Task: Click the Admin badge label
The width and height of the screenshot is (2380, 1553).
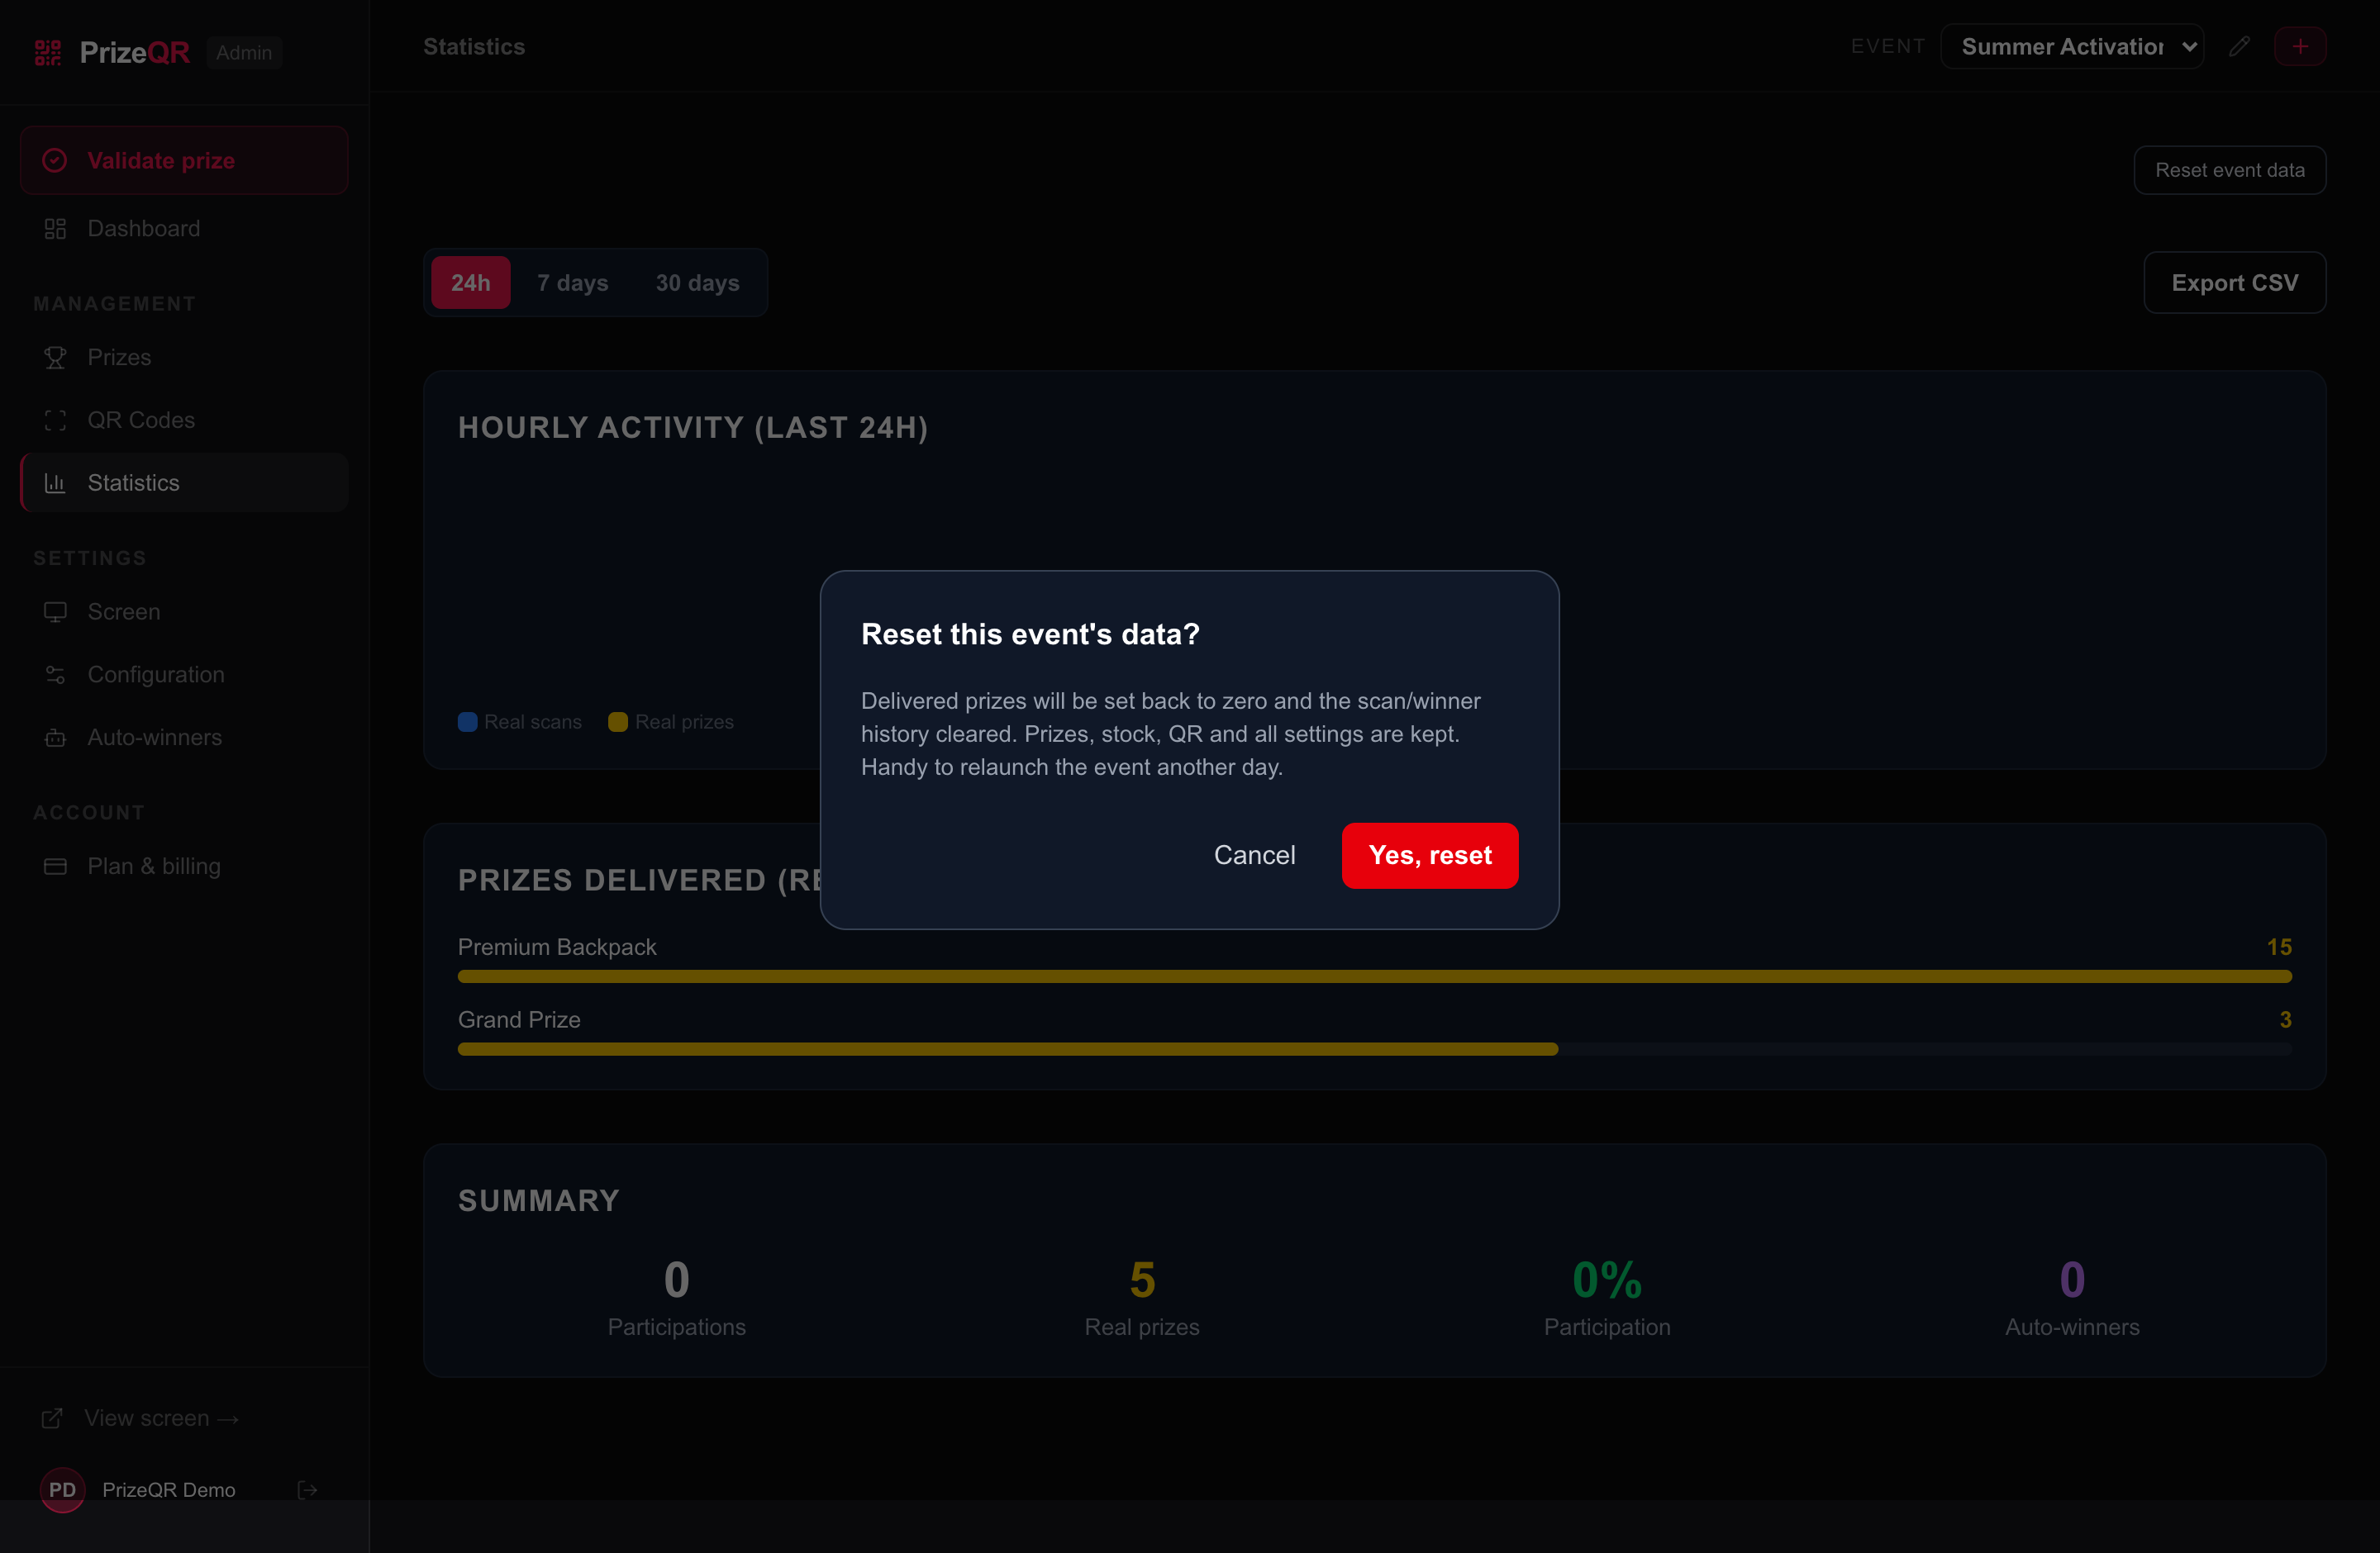Action: tap(244, 53)
